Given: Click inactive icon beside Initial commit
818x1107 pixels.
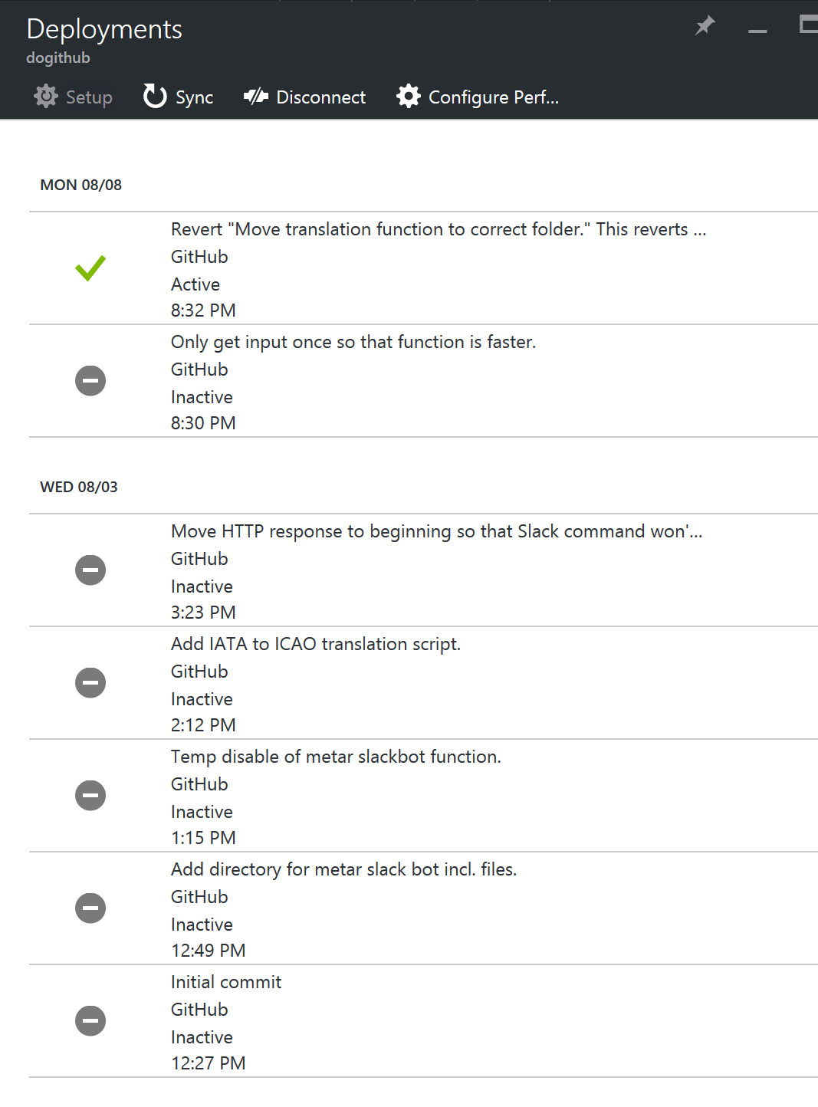Looking at the screenshot, I should click(90, 1021).
